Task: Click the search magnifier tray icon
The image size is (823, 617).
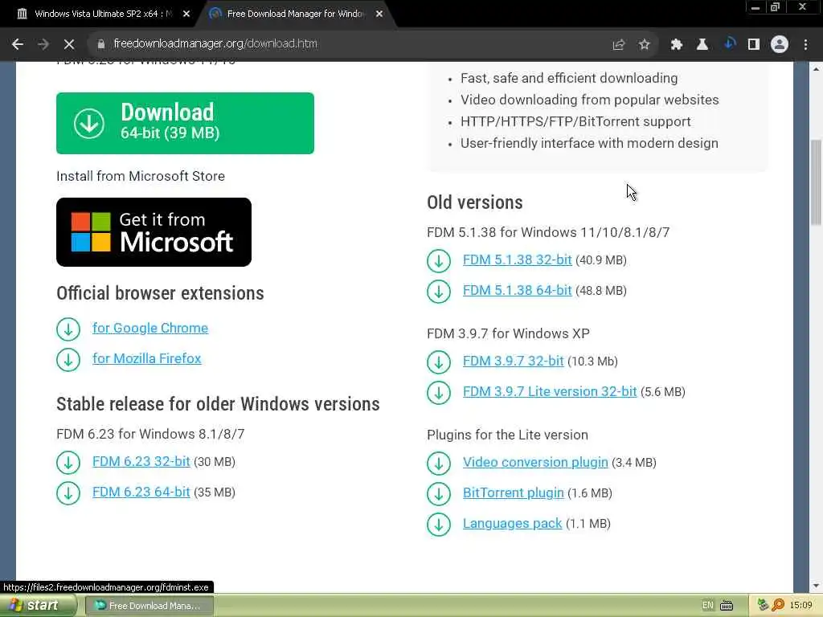Action: (778, 605)
